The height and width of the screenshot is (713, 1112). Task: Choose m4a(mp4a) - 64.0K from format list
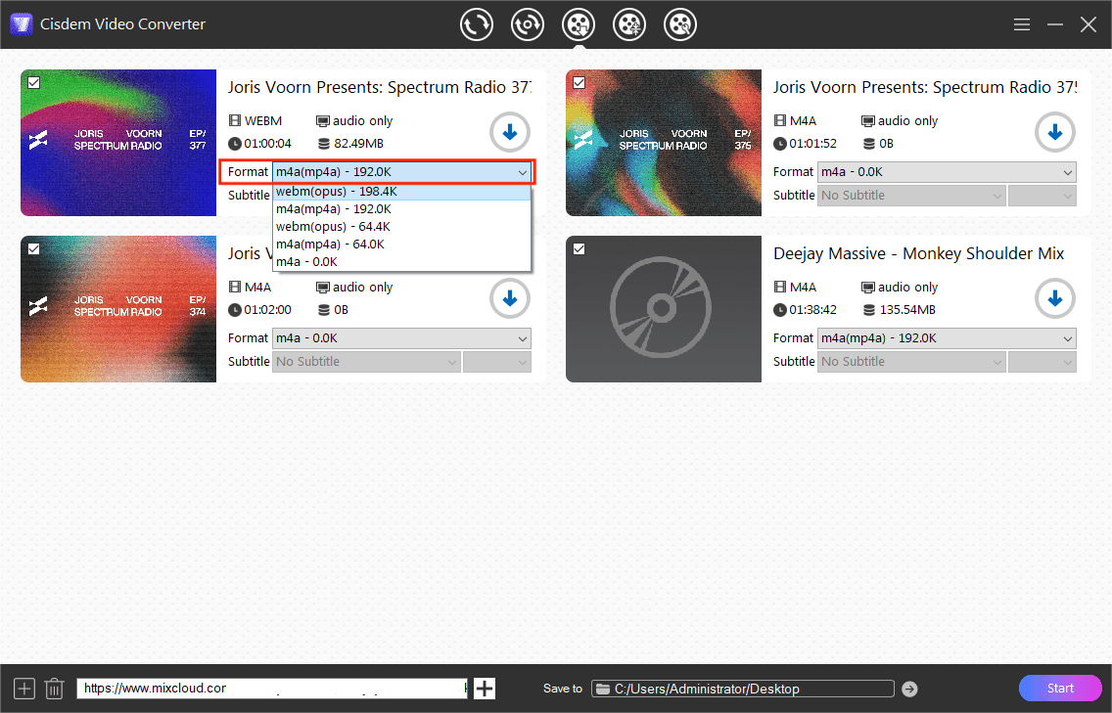[333, 244]
